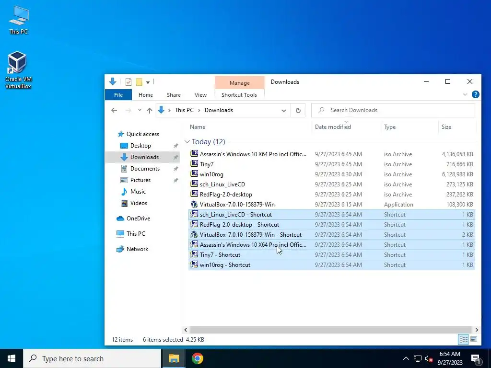Select Assassin's Windows 10 iso archive
Viewport: 491px width, 368px height.
(332, 154)
